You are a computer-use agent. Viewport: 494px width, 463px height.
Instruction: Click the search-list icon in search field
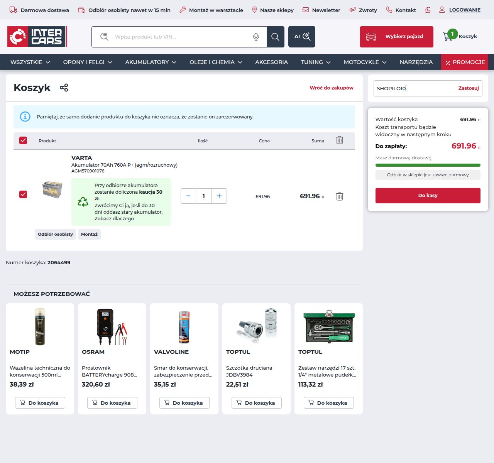click(x=104, y=37)
